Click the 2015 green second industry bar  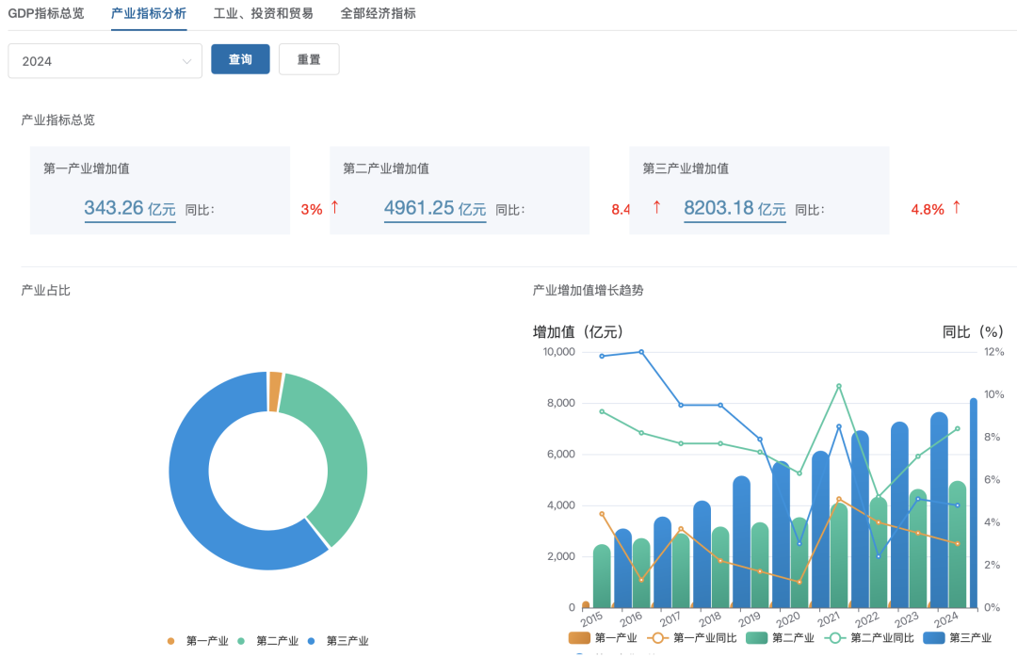coord(602,576)
